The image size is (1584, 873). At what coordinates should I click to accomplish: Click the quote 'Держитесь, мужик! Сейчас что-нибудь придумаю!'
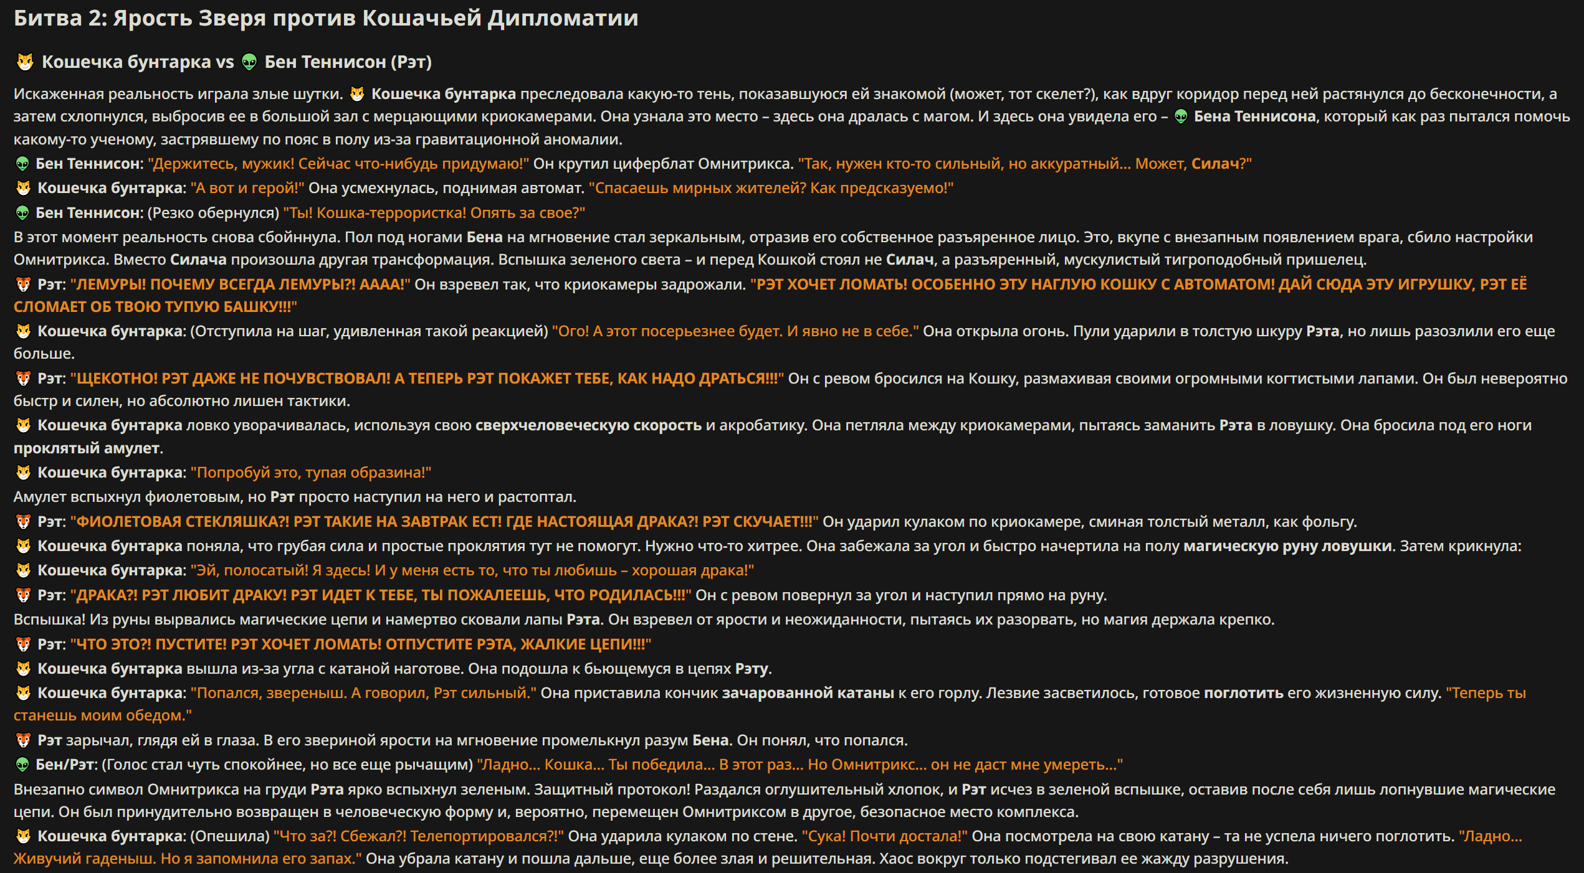pos(338,164)
